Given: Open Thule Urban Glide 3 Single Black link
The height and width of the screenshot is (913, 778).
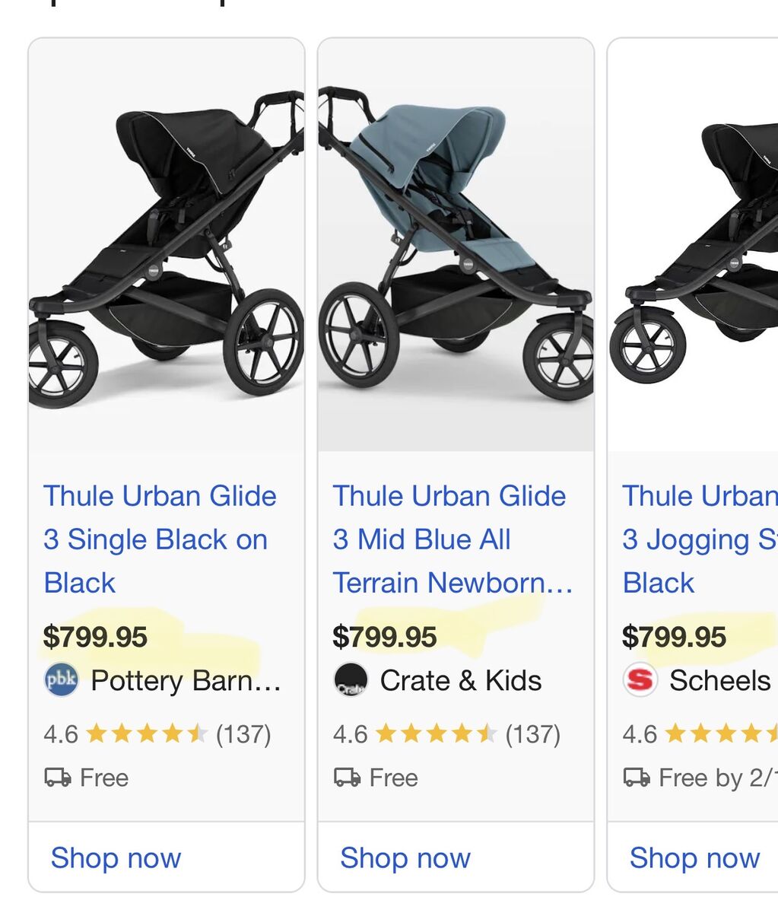Looking at the screenshot, I should 160,539.
